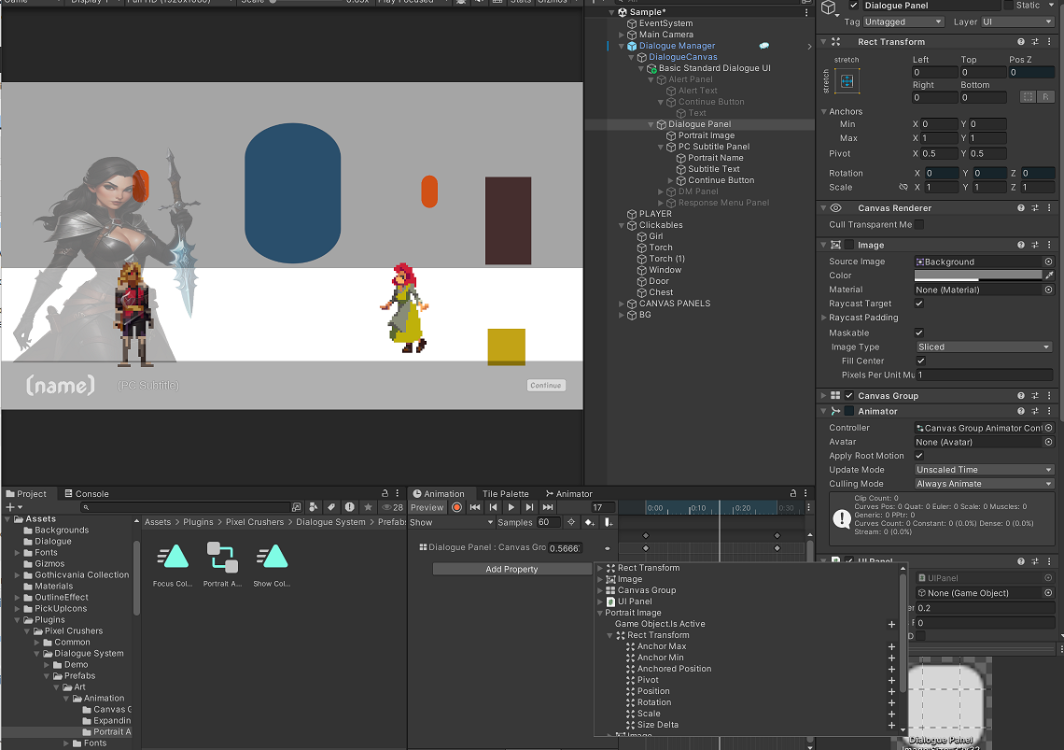Open the Image Color swatch picker

click(978, 276)
